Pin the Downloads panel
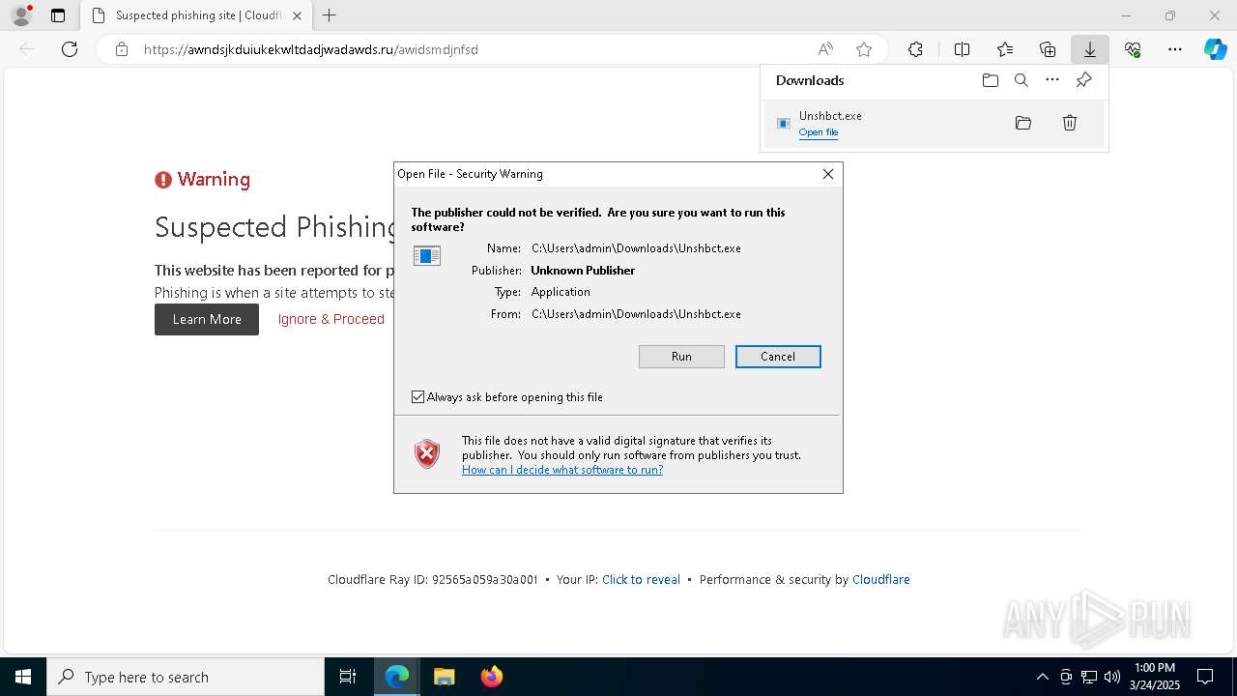Screen dimensions: 1237x696 point(1083,80)
